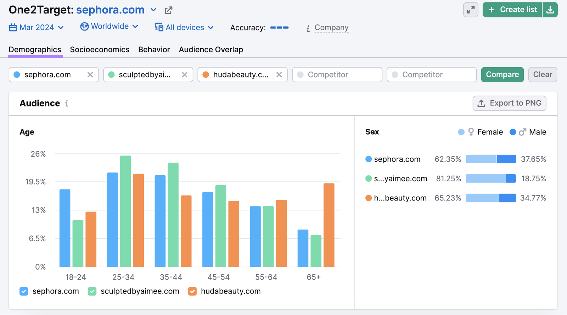Click the Audience info icon

pyautogui.click(x=67, y=103)
